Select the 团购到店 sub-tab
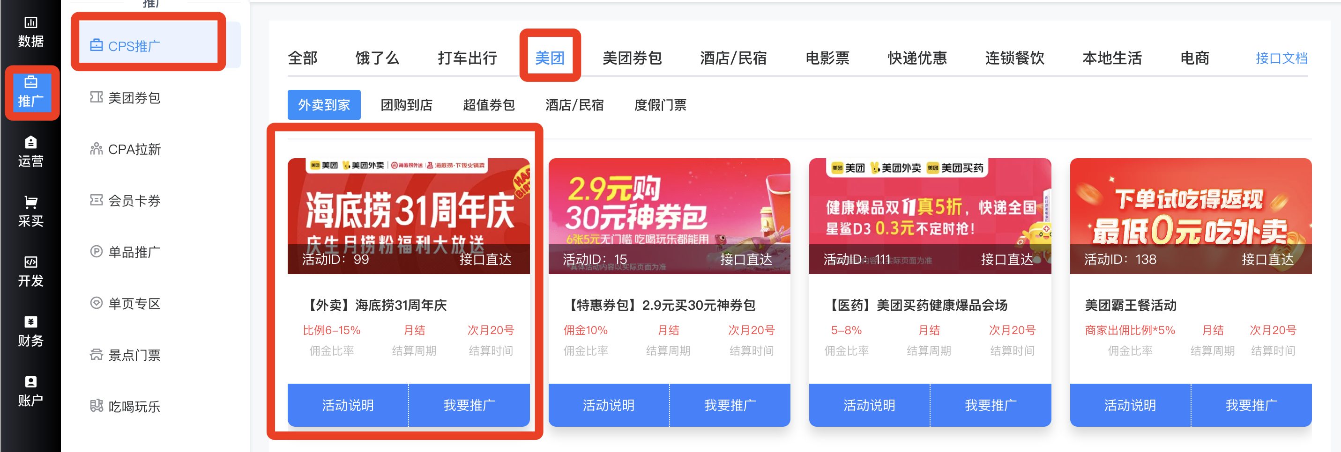Screen dimensions: 1341x452 [x=406, y=105]
